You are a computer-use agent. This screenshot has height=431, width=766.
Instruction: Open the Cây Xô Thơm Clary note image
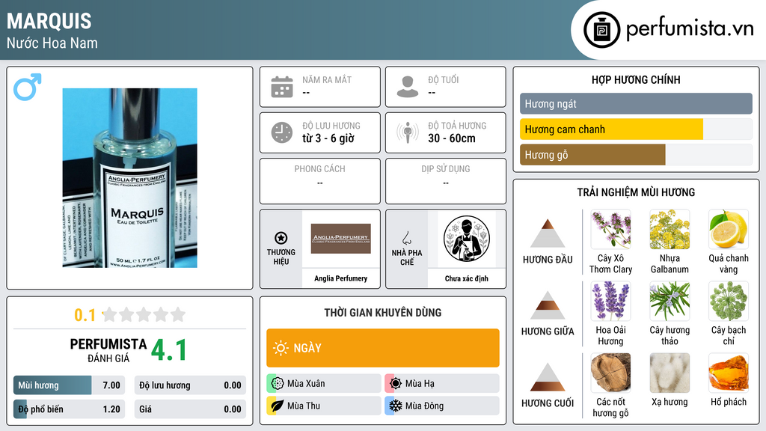(610, 230)
